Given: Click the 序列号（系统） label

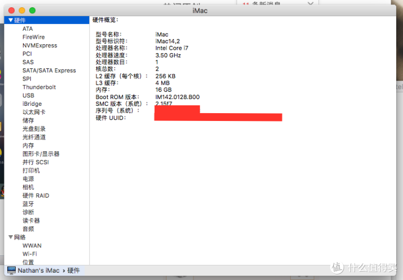Looking at the screenshot, I should coord(118,110).
